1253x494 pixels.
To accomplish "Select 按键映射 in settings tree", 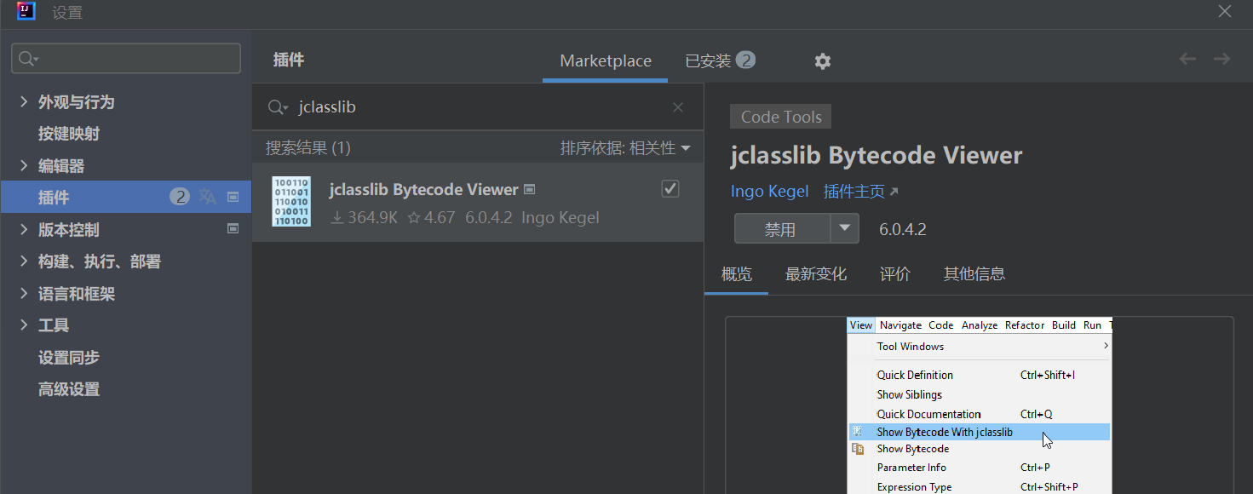I will pyautogui.click(x=69, y=134).
